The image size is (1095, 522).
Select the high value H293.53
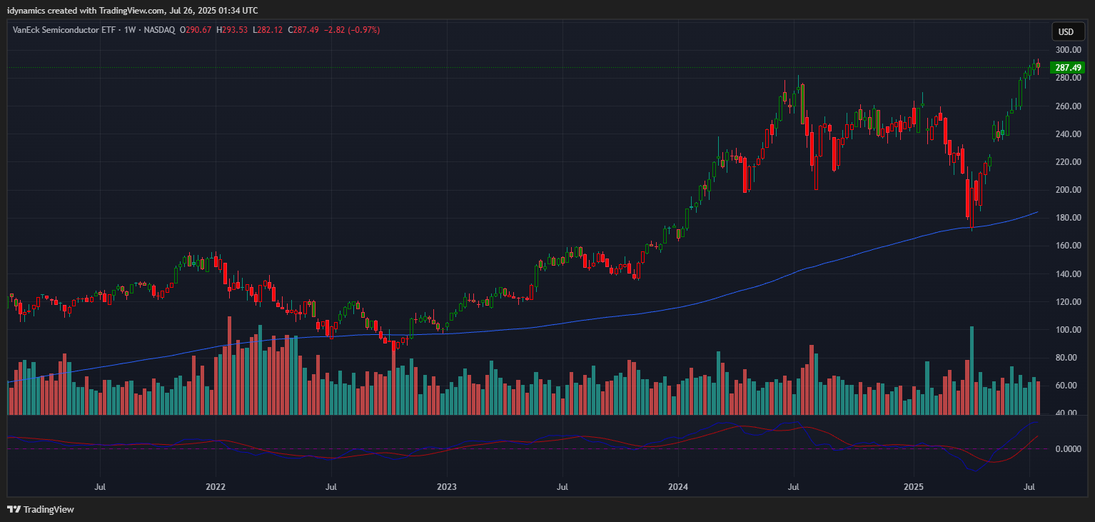(x=232, y=30)
